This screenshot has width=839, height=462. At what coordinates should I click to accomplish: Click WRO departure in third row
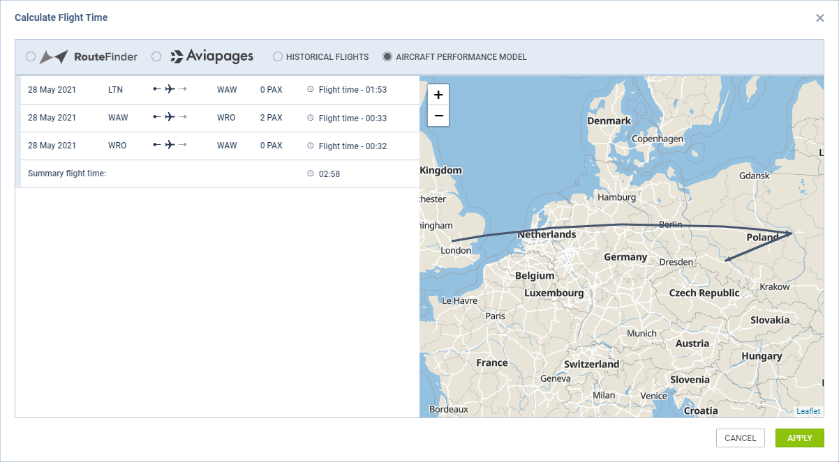[117, 146]
